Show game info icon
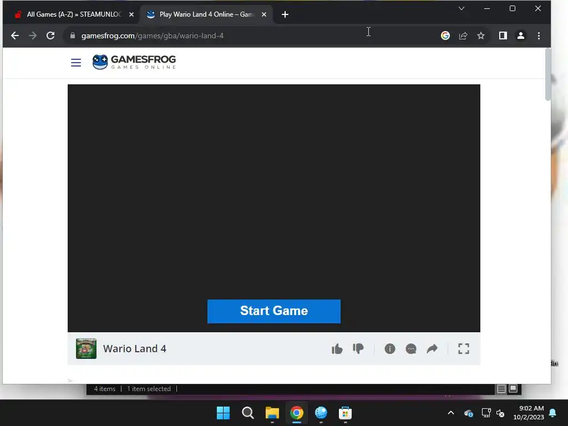Image resolution: width=568 pixels, height=426 pixels. 390,348
